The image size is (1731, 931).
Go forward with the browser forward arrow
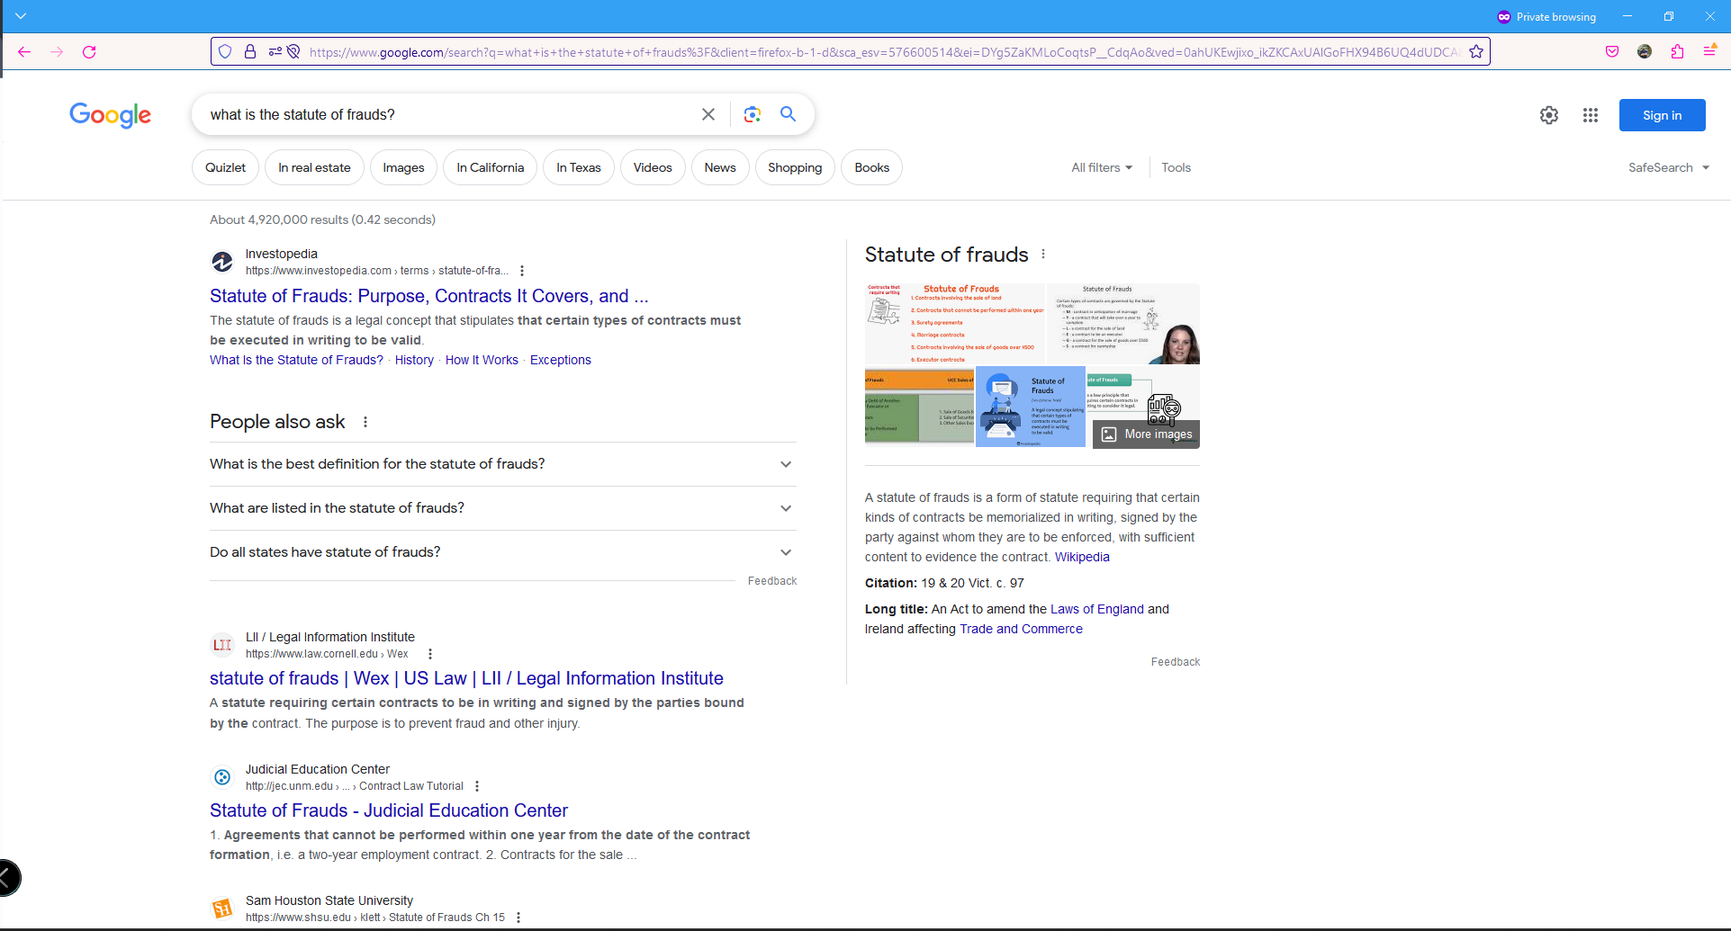[x=57, y=52]
